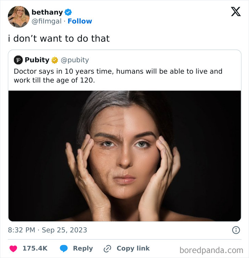The image size is (249, 258).
Task: View the 175.4K likes count
Action: click(x=35, y=248)
